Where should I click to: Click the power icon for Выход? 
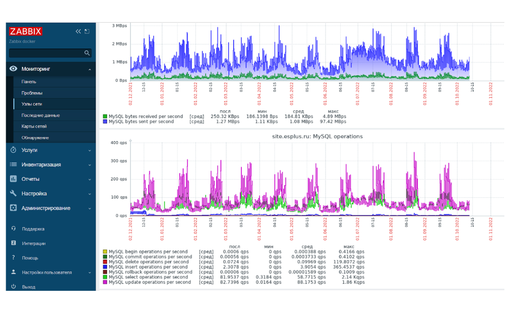tap(13, 287)
